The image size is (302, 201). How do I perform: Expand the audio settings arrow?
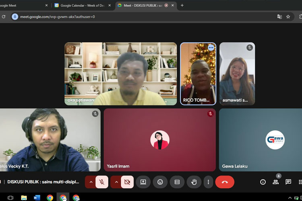click(91, 182)
